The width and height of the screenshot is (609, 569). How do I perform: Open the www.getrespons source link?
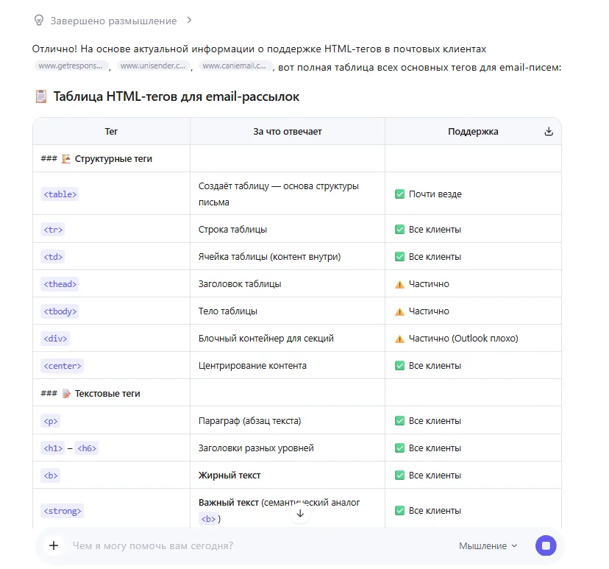(71, 66)
